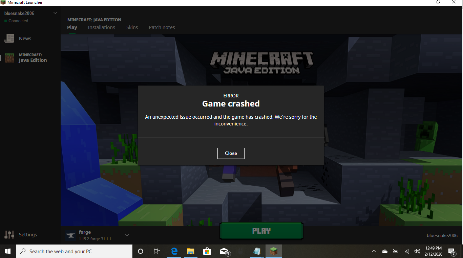Switch to the Installations tab
The width and height of the screenshot is (463, 258).
[x=101, y=27]
